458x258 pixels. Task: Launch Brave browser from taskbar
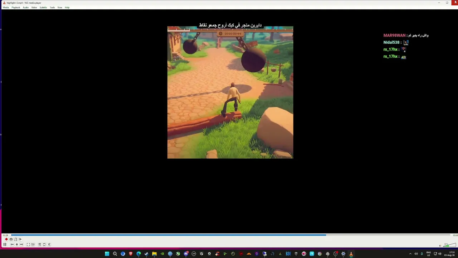(131, 254)
